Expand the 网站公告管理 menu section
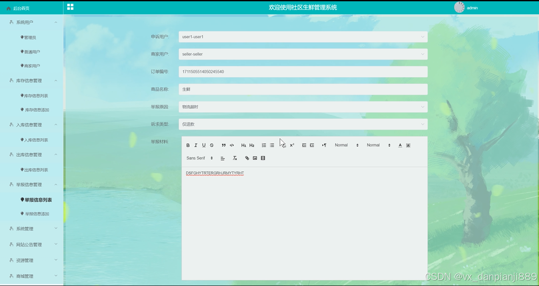 pos(32,244)
